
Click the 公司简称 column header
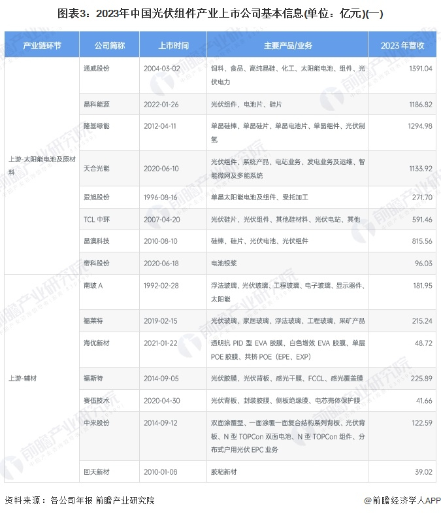(109, 45)
